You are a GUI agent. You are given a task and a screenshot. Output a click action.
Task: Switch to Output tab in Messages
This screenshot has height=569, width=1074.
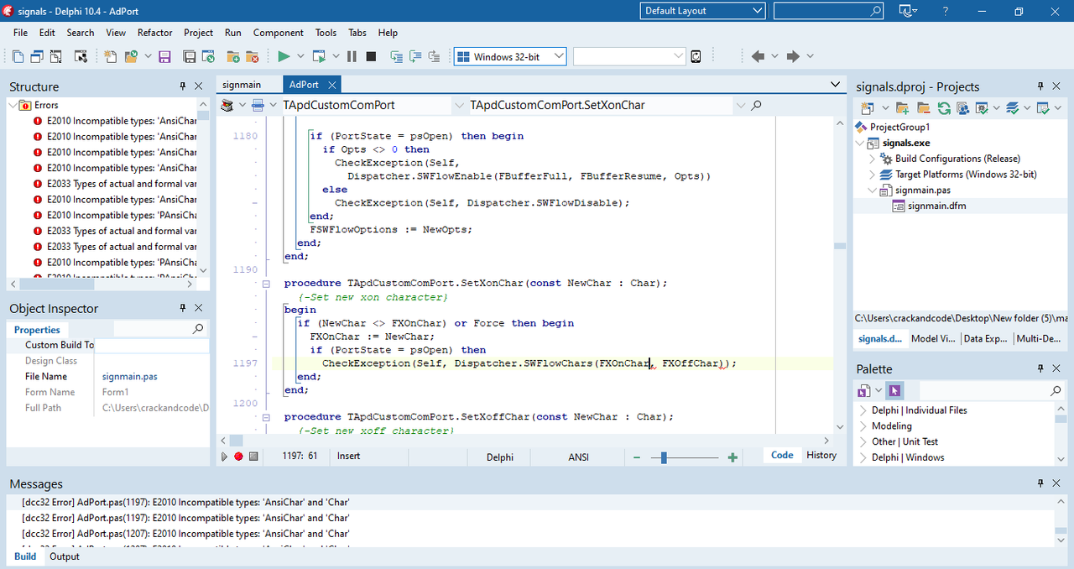[65, 556]
